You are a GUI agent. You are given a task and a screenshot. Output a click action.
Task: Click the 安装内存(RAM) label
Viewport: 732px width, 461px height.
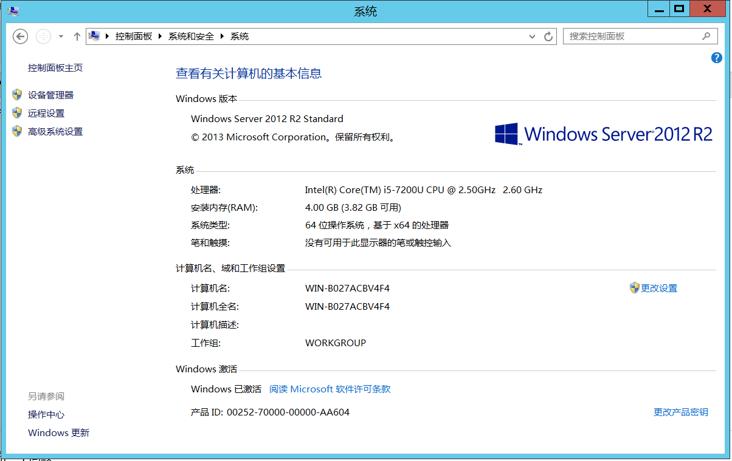tap(224, 208)
